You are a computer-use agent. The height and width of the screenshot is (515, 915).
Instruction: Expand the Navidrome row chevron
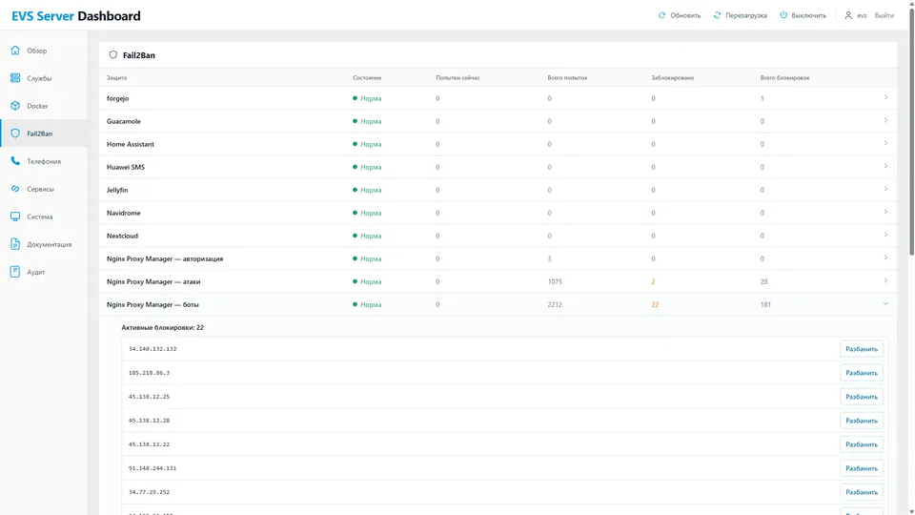pos(885,212)
